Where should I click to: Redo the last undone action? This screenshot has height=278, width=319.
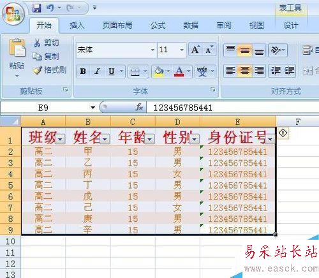pyautogui.click(x=70, y=8)
